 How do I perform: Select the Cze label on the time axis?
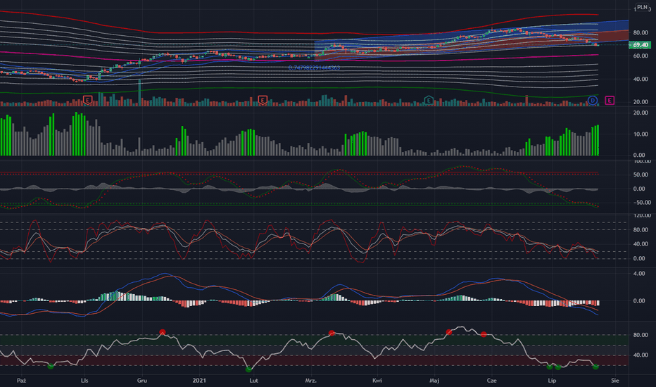click(491, 380)
